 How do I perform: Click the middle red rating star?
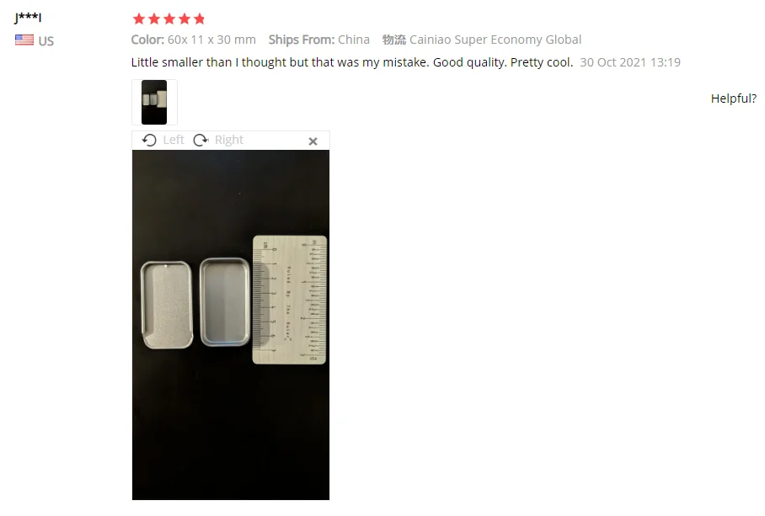click(x=169, y=19)
